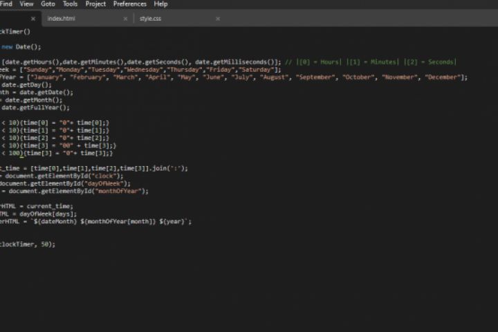Close the index.html tab
498x332 pixels.
click(x=125, y=19)
